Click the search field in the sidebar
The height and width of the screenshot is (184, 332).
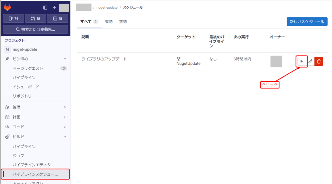(35, 29)
